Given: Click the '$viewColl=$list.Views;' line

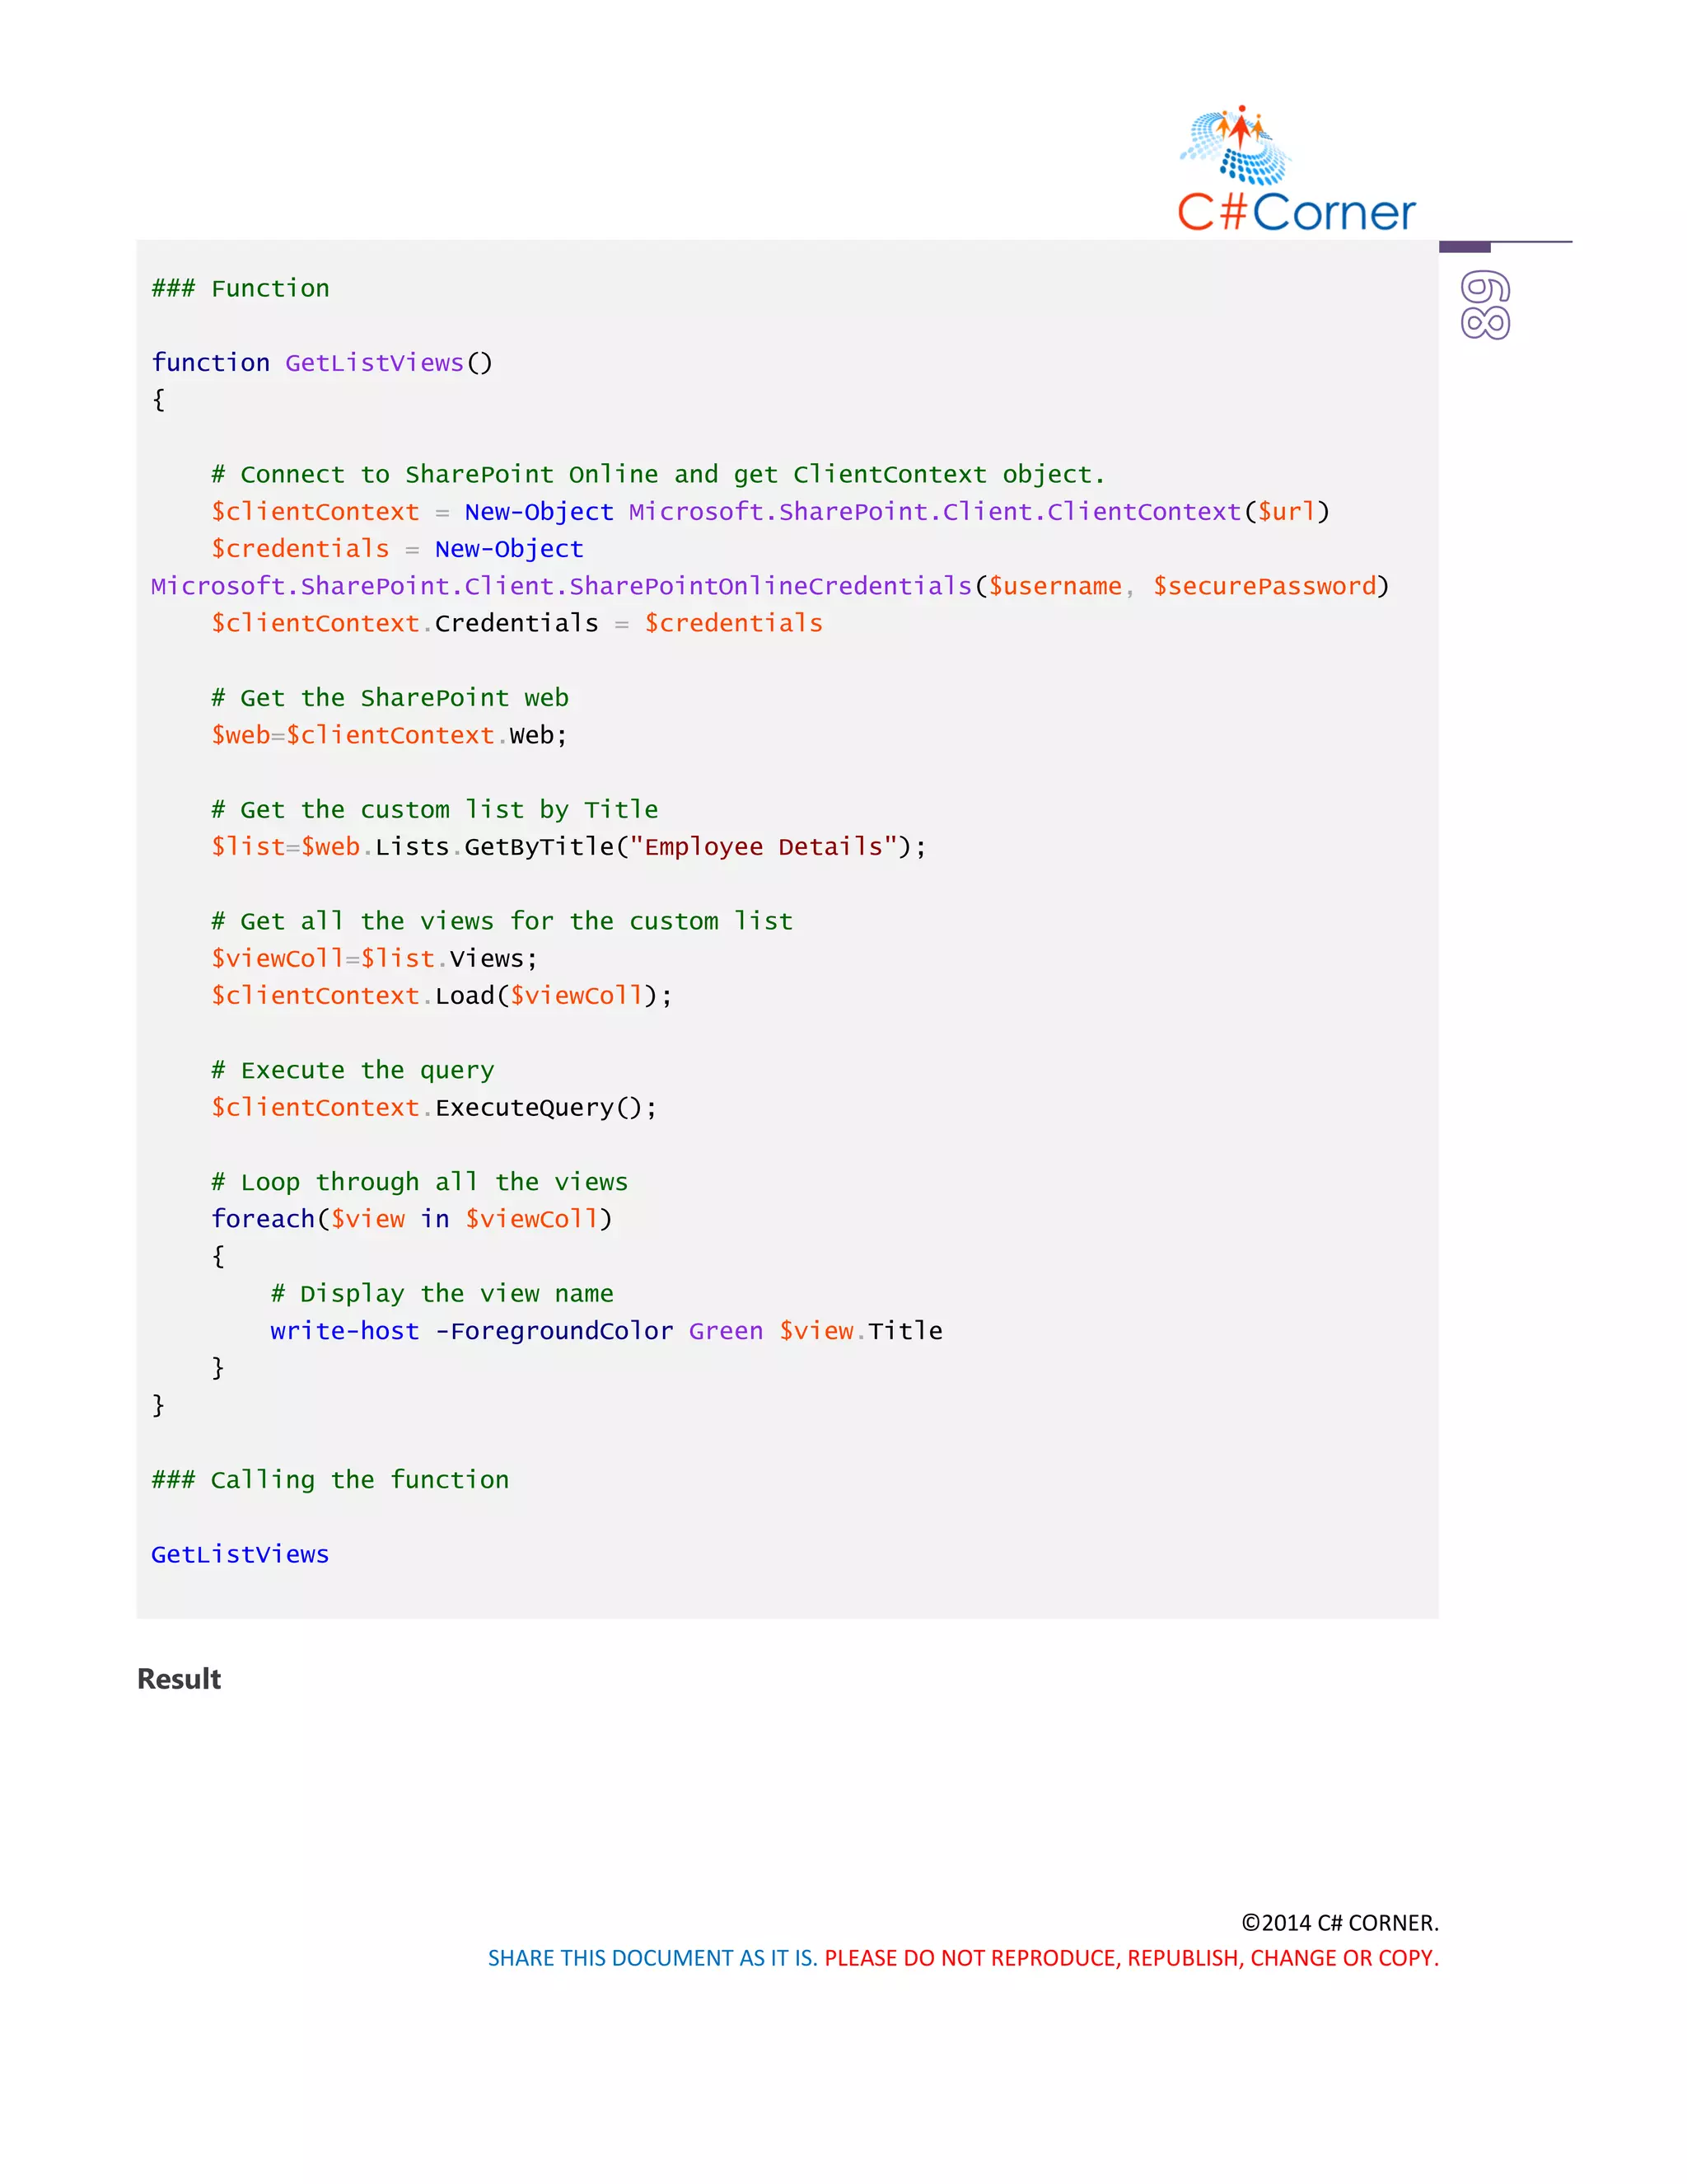Looking at the screenshot, I should point(375,959).
